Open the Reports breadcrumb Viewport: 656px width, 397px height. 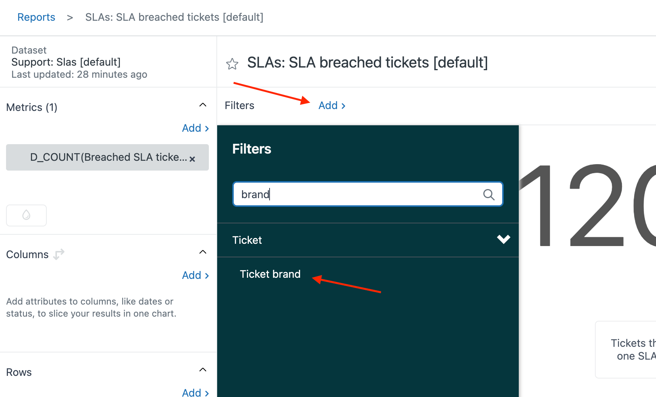click(x=36, y=17)
